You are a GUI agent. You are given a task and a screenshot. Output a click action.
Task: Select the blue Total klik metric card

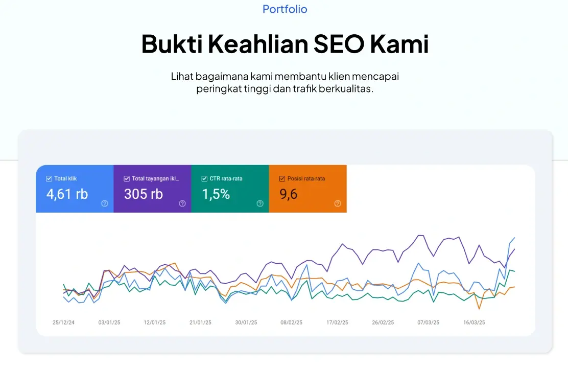74,189
